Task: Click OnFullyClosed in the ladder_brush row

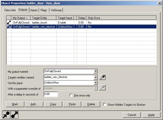Action: pyautogui.click(x=21, y=22)
